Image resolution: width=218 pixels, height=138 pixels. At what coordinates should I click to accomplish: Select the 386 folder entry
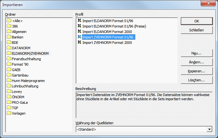pos(15,26)
